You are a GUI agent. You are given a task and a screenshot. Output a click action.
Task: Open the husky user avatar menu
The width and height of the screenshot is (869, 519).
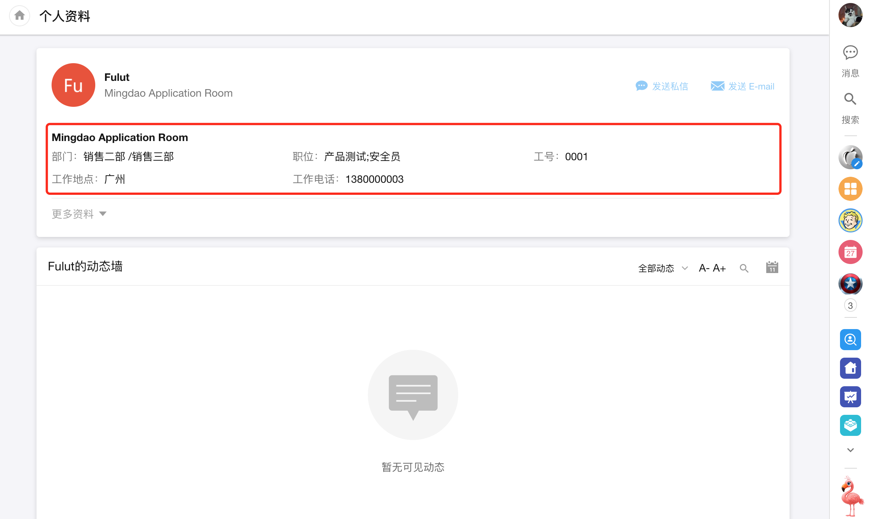pos(850,15)
